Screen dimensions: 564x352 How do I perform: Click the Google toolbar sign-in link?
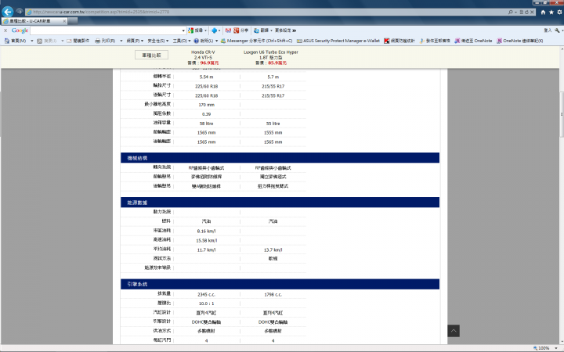click(x=548, y=31)
